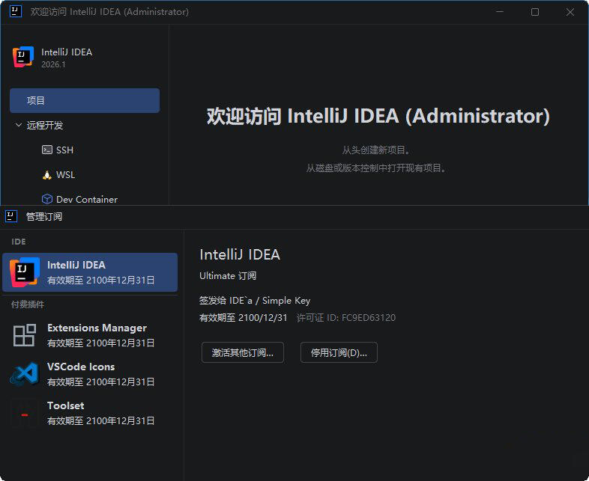The image size is (589, 481).
Task: Click the IJ icon in the welcome window title bar
Action: pos(16,11)
